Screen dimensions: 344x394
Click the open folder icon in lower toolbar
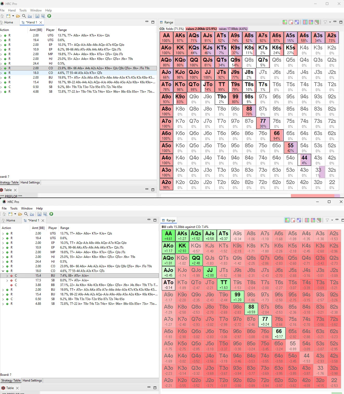[20, 214]
